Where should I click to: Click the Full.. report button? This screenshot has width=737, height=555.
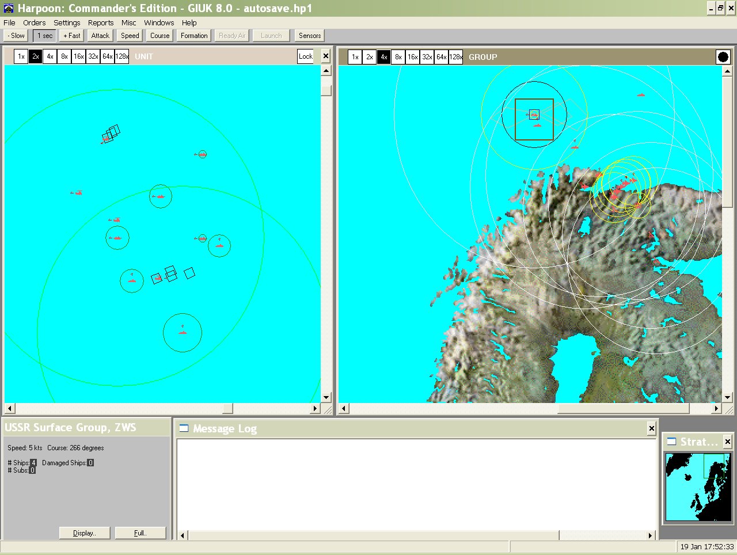pyautogui.click(x=140, y=533)
